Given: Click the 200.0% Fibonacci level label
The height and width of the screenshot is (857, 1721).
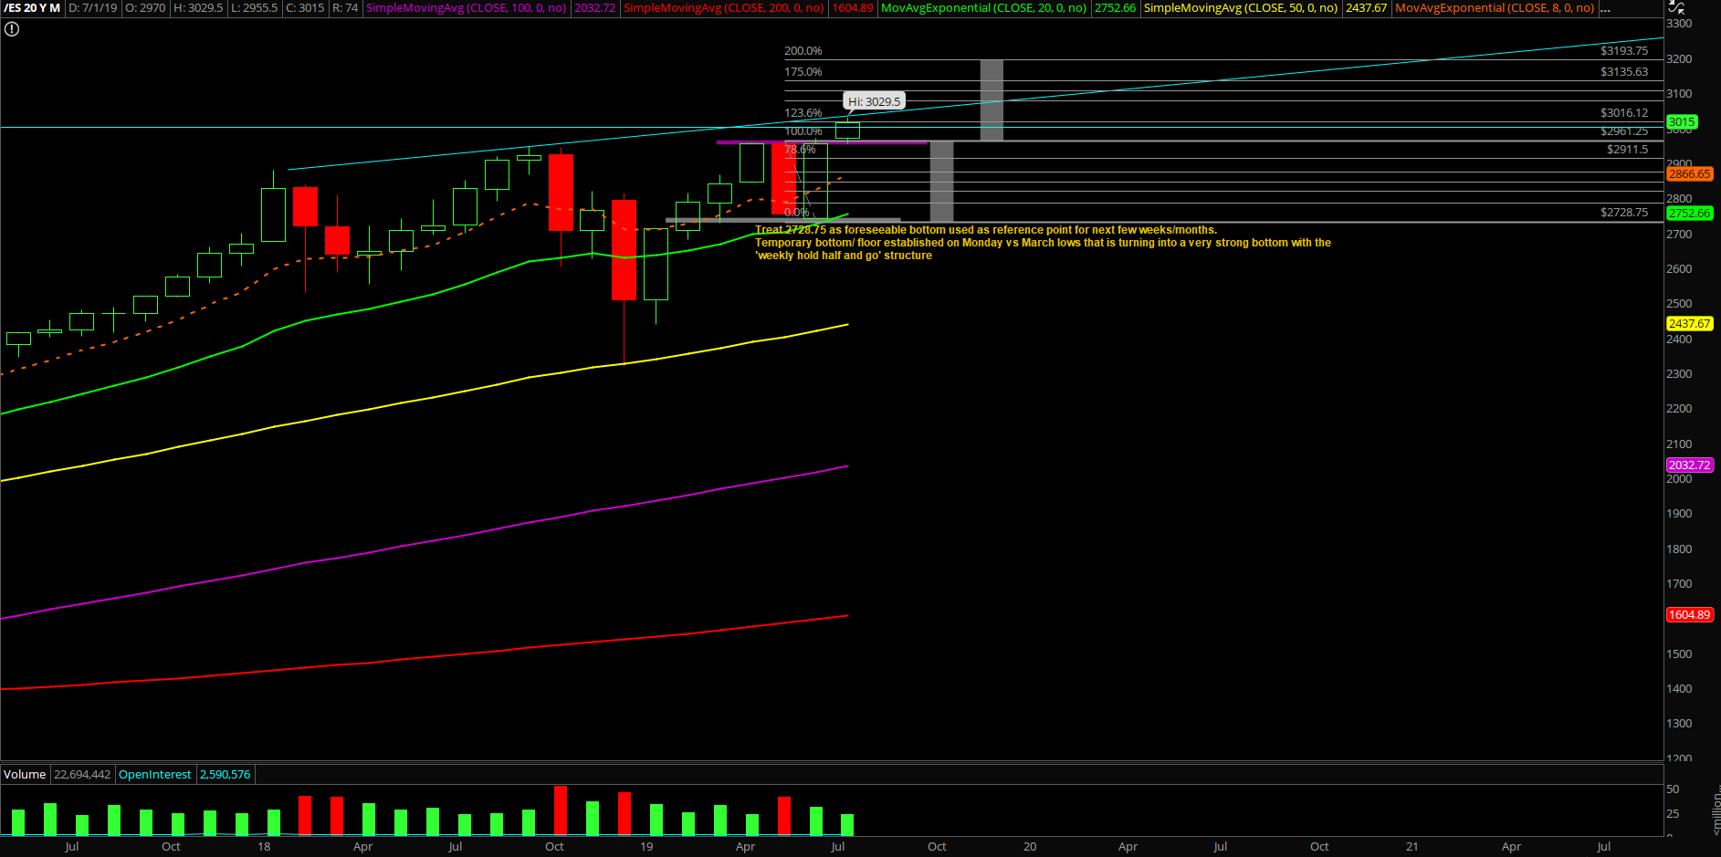Looking at the screenshot, I should pyautogui.click(x=803, y=51).
